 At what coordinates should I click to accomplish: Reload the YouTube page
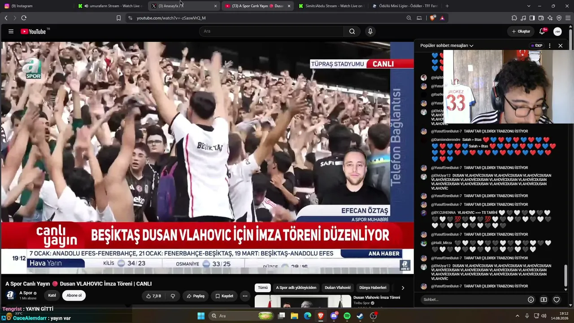[x=24, y=18]
